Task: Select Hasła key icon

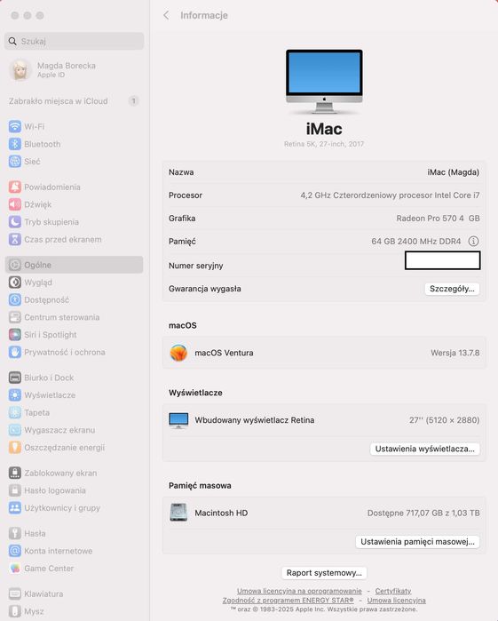Action: tap(14, 533)
